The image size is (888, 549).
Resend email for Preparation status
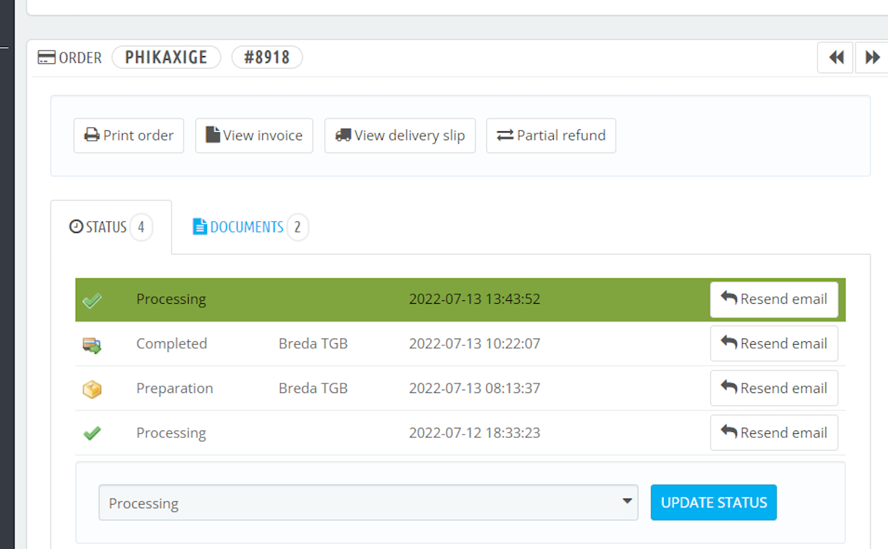pyautogui.click(x=774, y=388)
